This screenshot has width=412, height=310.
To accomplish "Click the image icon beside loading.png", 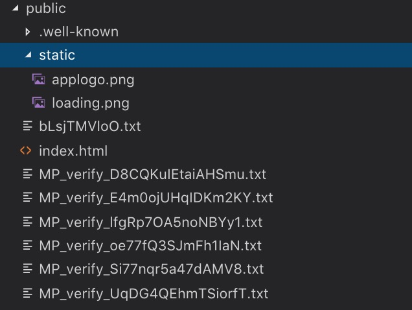I will (39, 102).
